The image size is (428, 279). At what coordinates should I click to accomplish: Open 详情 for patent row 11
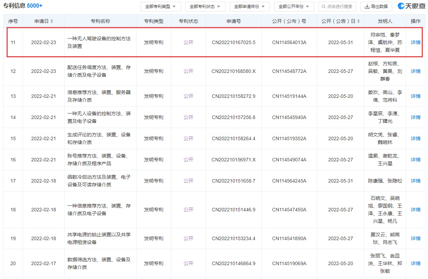tap(415, 43)
